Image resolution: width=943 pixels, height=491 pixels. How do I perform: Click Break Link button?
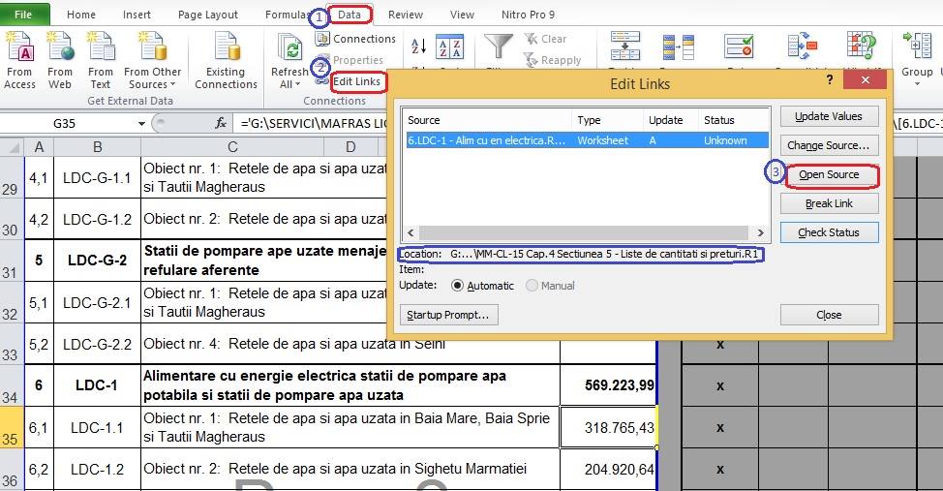(829, 203)
